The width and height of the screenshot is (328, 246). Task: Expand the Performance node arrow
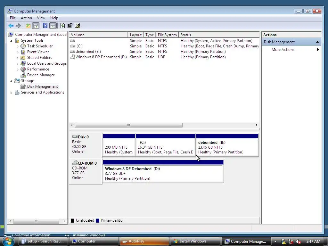pyautogui.click(x=17, y=70)
